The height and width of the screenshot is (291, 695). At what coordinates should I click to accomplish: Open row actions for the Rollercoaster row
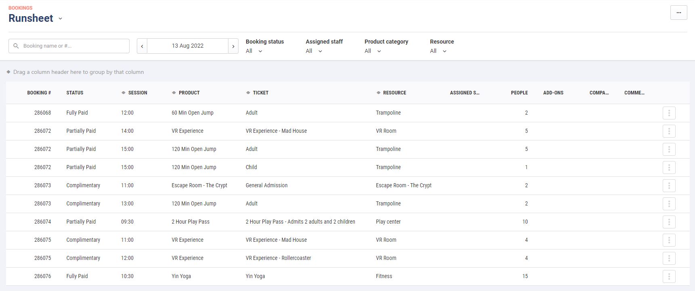pos(669,258)
